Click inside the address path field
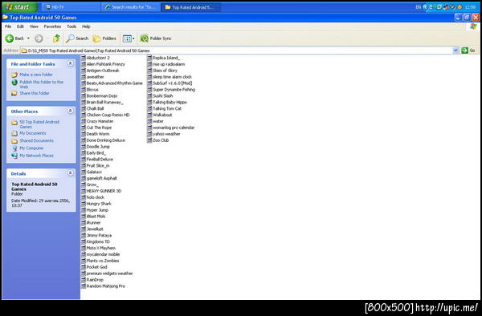Viewport: 482px width, 316px height. tap(237, 51)
